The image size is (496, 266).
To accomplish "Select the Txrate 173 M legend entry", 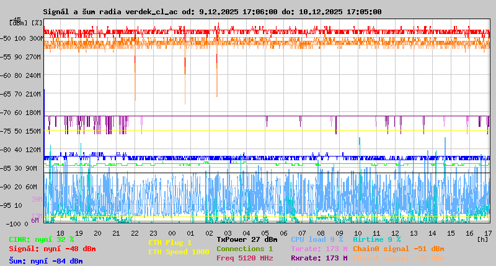I will pos(319,249).
